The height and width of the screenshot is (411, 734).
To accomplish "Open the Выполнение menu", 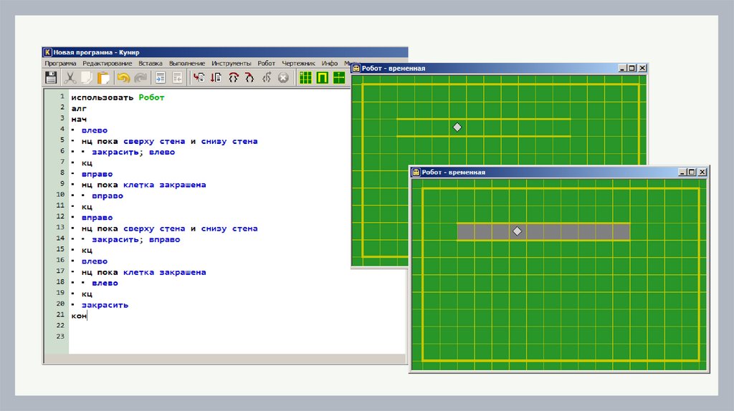I will click(187, 63).
